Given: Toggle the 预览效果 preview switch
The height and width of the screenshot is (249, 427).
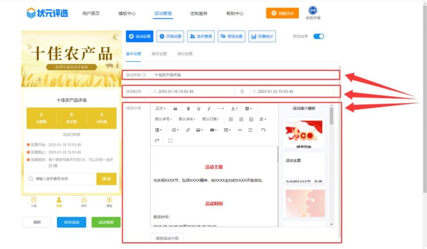Looking at the screenshot, I should [318, 36].
